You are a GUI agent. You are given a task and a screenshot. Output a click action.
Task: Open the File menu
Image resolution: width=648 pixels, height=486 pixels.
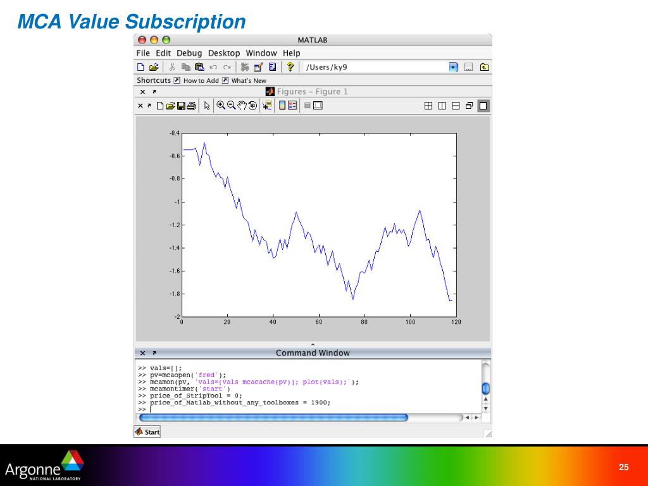pyautogui.click(x=143, y=53)
